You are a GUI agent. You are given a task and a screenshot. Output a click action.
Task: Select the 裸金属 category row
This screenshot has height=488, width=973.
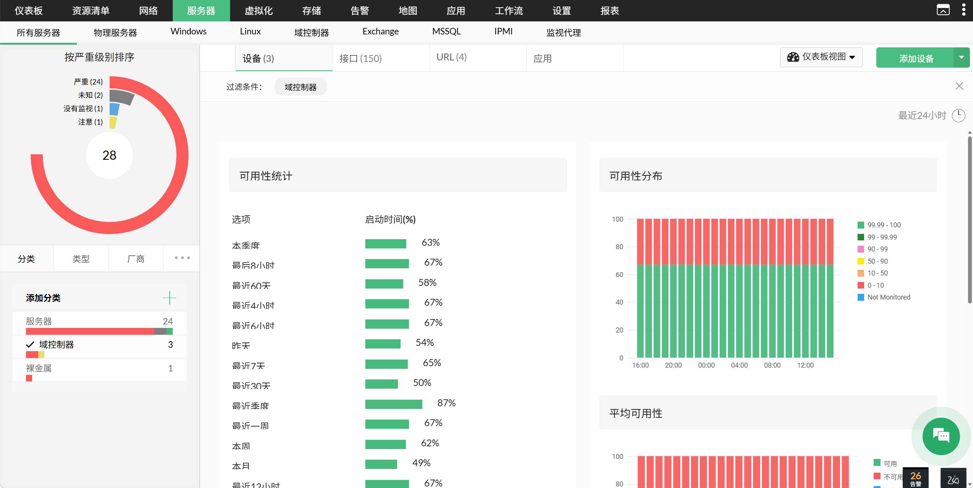click(x=99, y=371)
